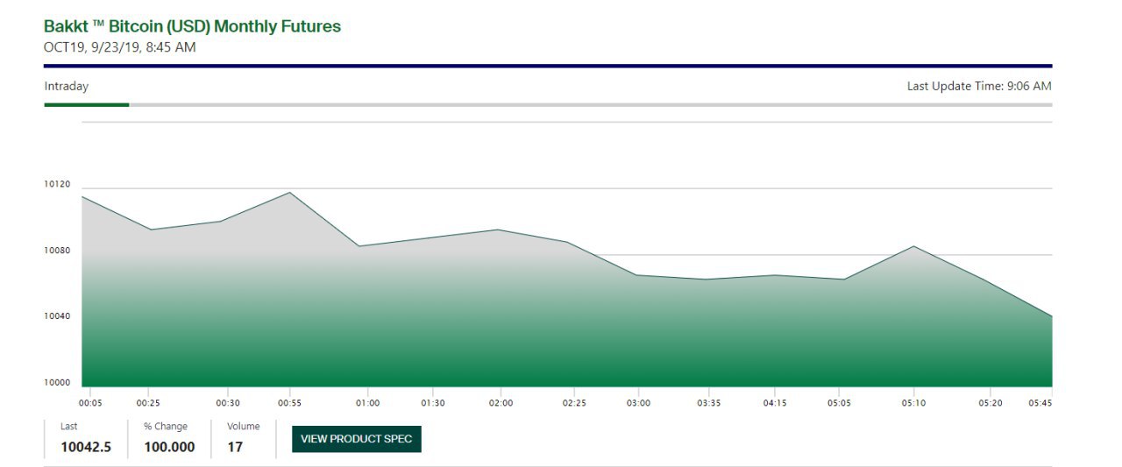The image size is (1122, 467).
Task: Click the 01:00 time axis label
Action: (368, 403)
